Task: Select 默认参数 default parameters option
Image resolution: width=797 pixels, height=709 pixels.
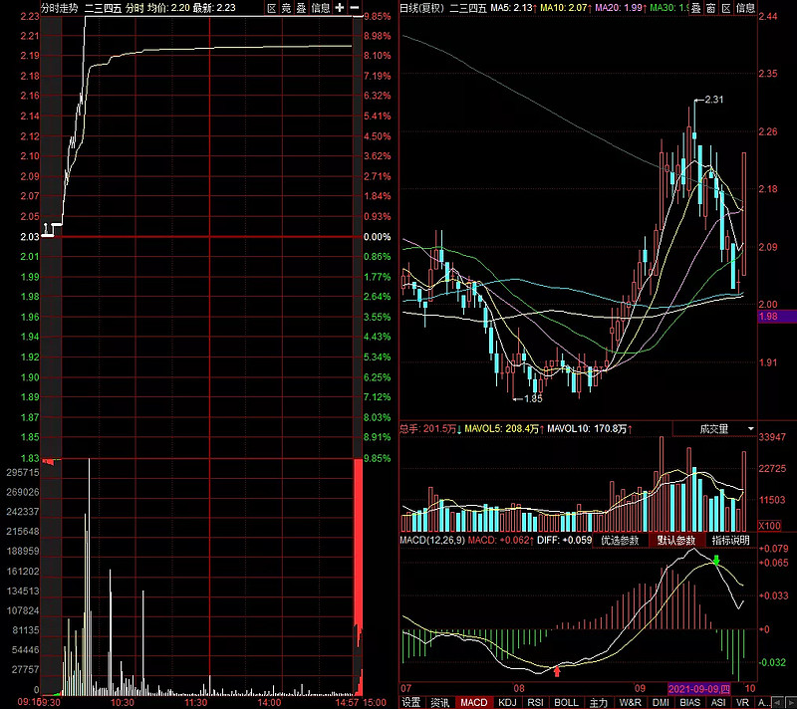Action: click(x=675, y=540)
